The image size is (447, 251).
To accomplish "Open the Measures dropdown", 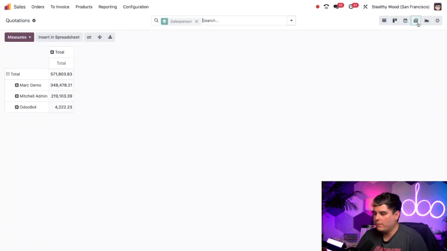I will pos(19,37).
